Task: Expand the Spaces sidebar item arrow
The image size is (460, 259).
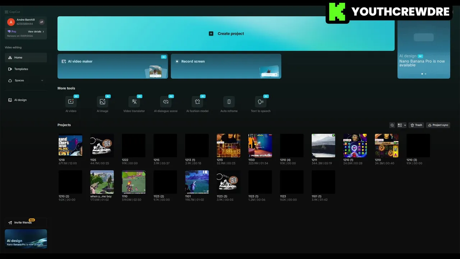Action: (x=42, y=81)
